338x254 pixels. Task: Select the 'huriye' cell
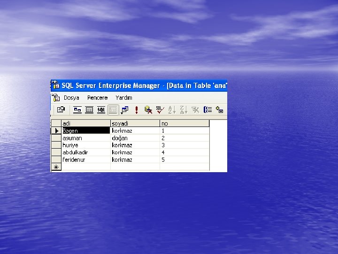point(86,145)
